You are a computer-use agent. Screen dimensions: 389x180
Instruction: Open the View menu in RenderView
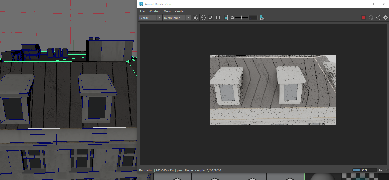pyautogui.click(x=167, y=11)
